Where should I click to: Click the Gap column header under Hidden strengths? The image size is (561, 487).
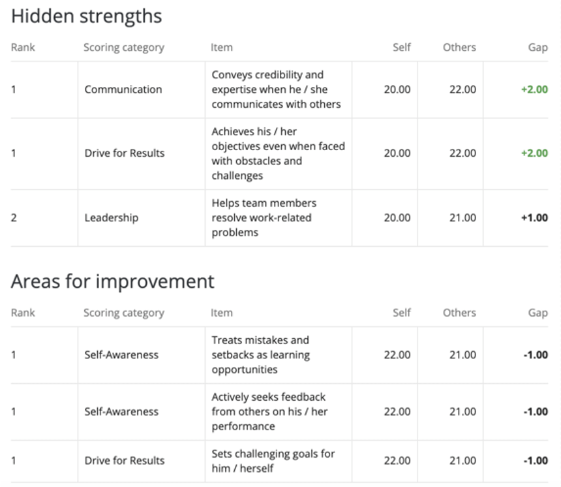[x=538, y=48]
